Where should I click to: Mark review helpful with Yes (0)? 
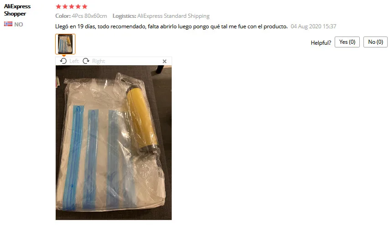347,42
